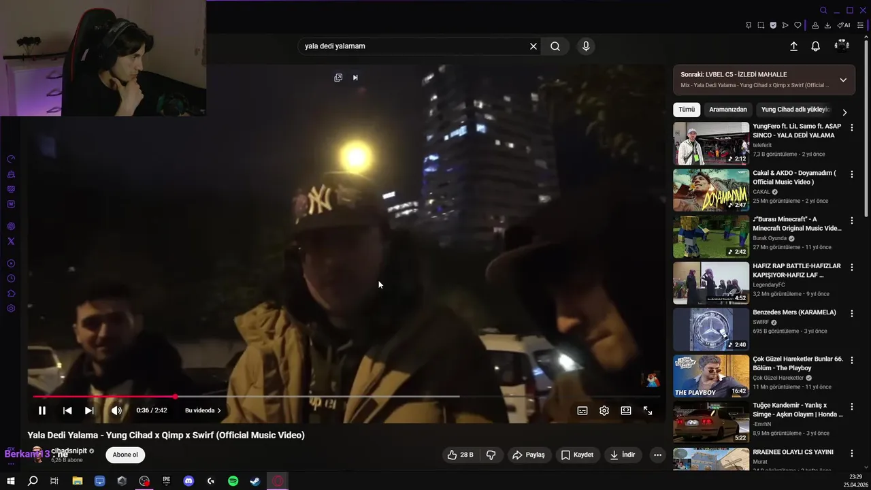Open miniplayer icon at top of video
This screenshot has width=871, height=490.
click(338, 78)
